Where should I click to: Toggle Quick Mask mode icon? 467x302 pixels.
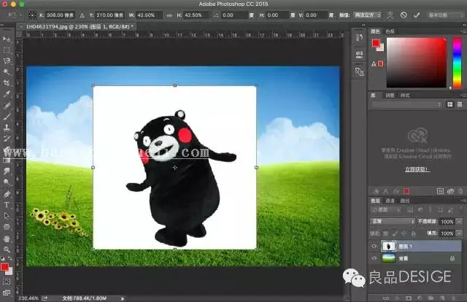click(7, 282)
